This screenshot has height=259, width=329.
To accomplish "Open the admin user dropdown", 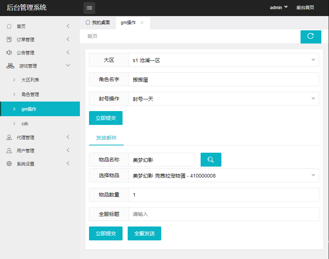I will 279,7.
